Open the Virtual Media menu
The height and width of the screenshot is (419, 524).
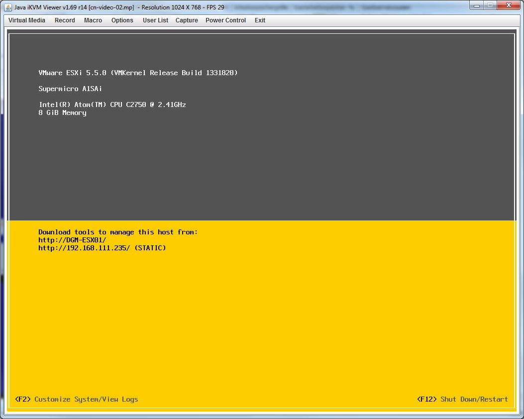[x=27, y=20]
